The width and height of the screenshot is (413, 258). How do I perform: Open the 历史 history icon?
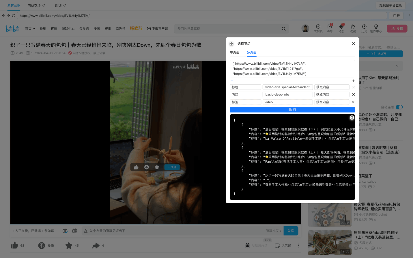coord(364,27)
